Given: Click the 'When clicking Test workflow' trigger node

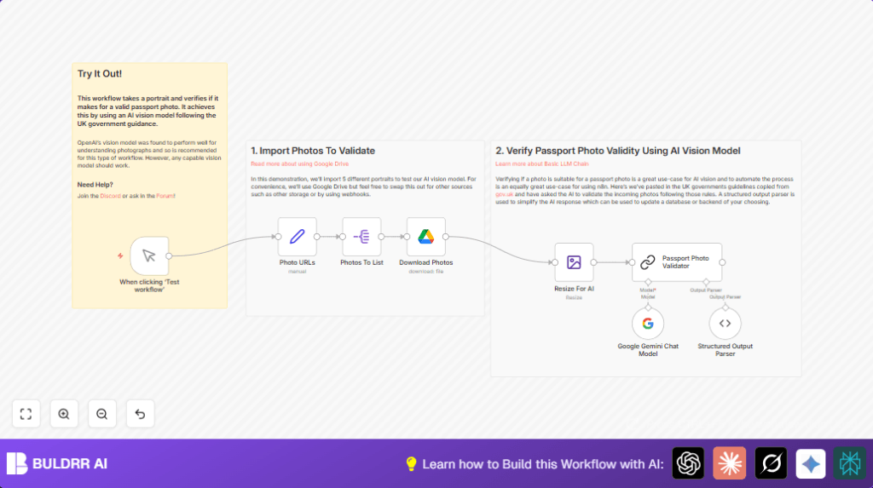Looking at the screenshot, I should click(x=149, y=255).
